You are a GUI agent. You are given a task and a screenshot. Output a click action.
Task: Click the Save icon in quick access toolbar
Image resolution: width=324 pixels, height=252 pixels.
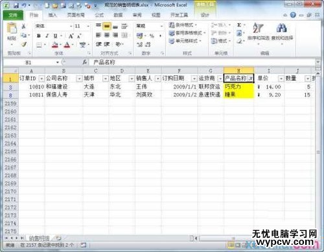[x=16, y=6]
